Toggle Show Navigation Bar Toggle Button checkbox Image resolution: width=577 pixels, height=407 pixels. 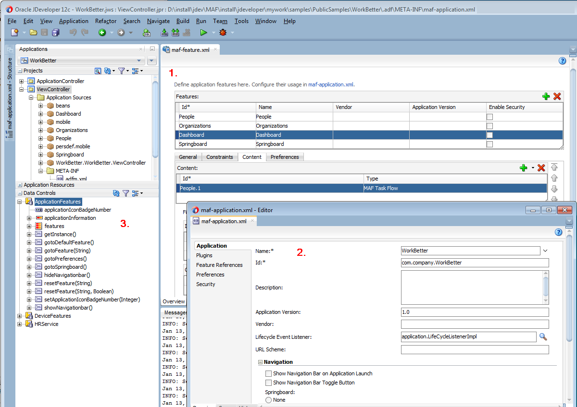click(268, 383)
